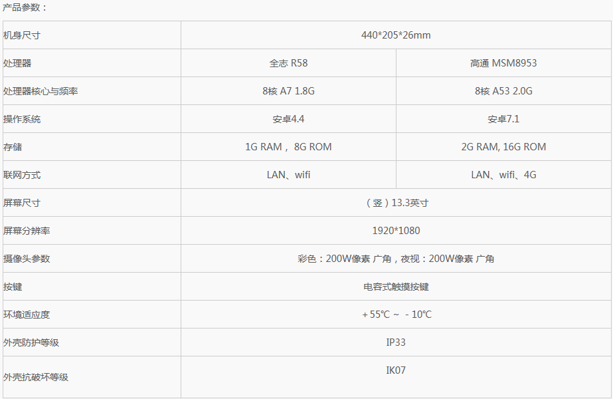Viewport: 613px width, 399px height.
Task: Select the 13.3英寸 screen size value
Action: [396, 203]
